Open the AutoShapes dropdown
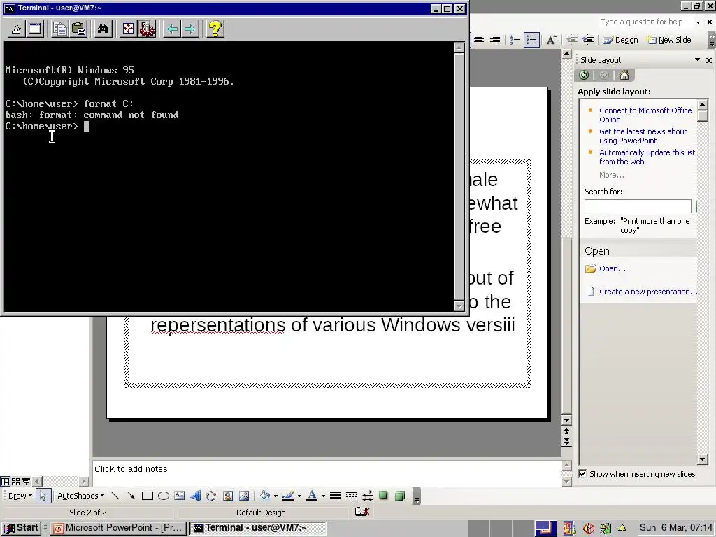Screen dimensions: 716x537 click(x=81, y=496)
